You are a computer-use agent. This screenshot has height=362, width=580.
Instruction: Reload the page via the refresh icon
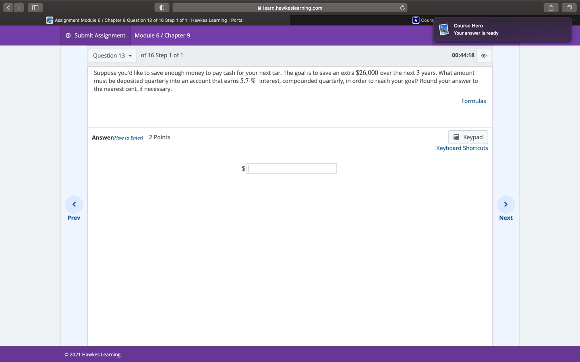click(x=402, y=8)
